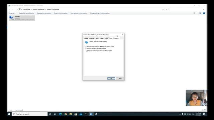Toggle allow computer to turn off device checkbox

tap(86, 47)
